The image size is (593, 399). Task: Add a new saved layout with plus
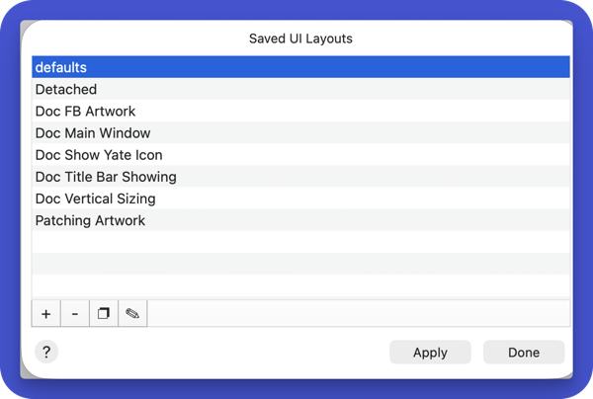pos(46,313)
